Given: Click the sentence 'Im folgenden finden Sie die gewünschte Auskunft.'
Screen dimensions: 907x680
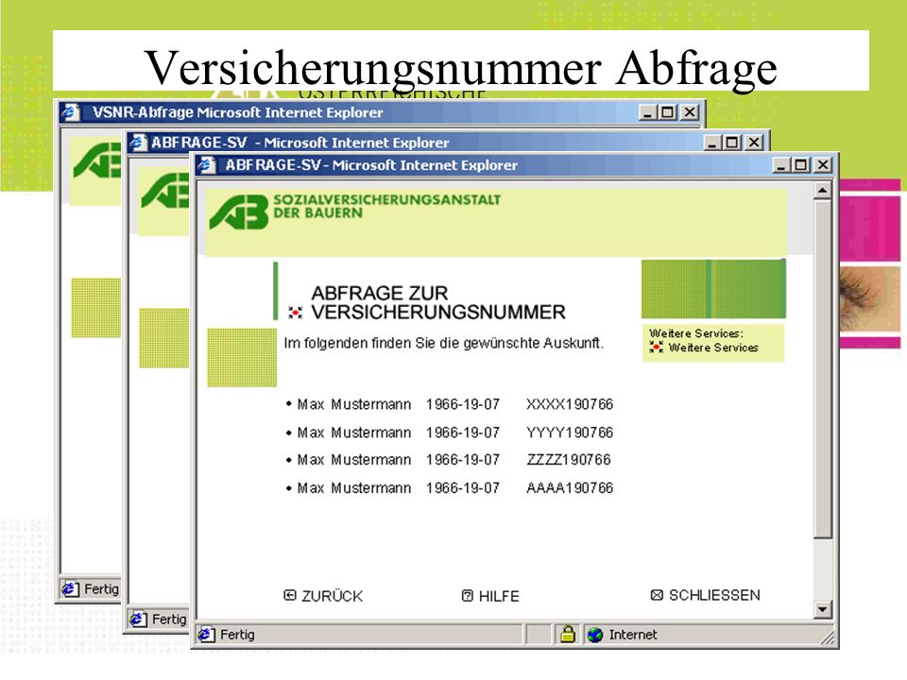Looking at the screenshot, I should [x=444, y=343].
